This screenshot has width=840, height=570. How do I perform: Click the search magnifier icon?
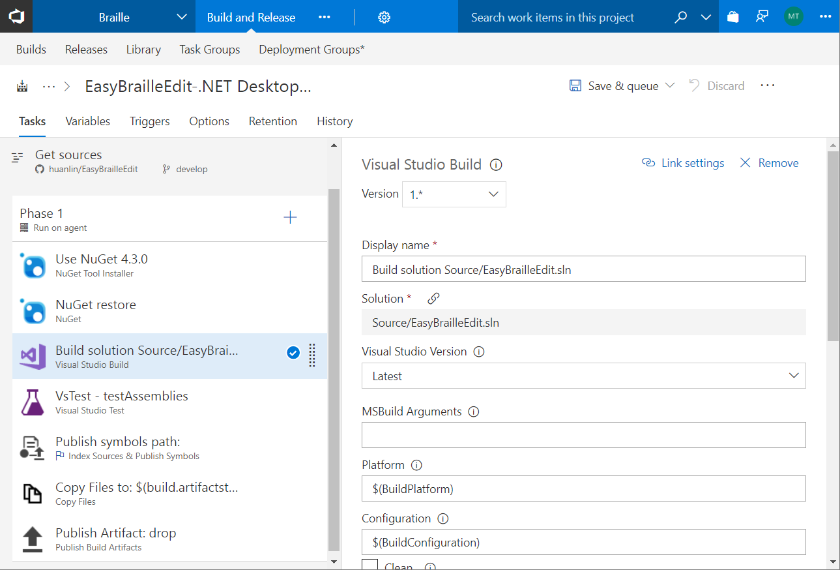(680, 18)
